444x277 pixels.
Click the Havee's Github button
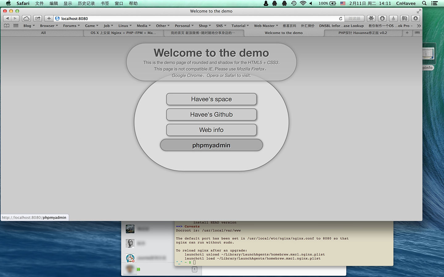212,114
